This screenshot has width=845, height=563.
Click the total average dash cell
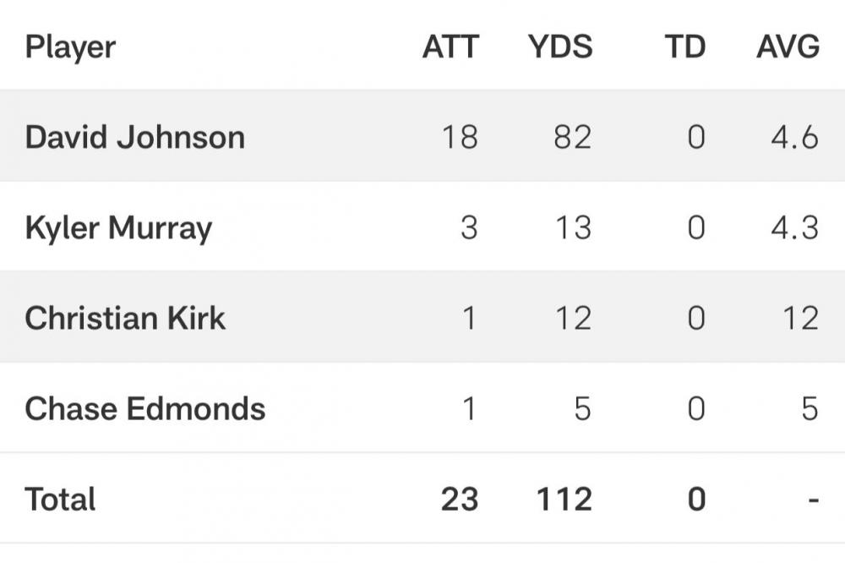tap(814, 500)
